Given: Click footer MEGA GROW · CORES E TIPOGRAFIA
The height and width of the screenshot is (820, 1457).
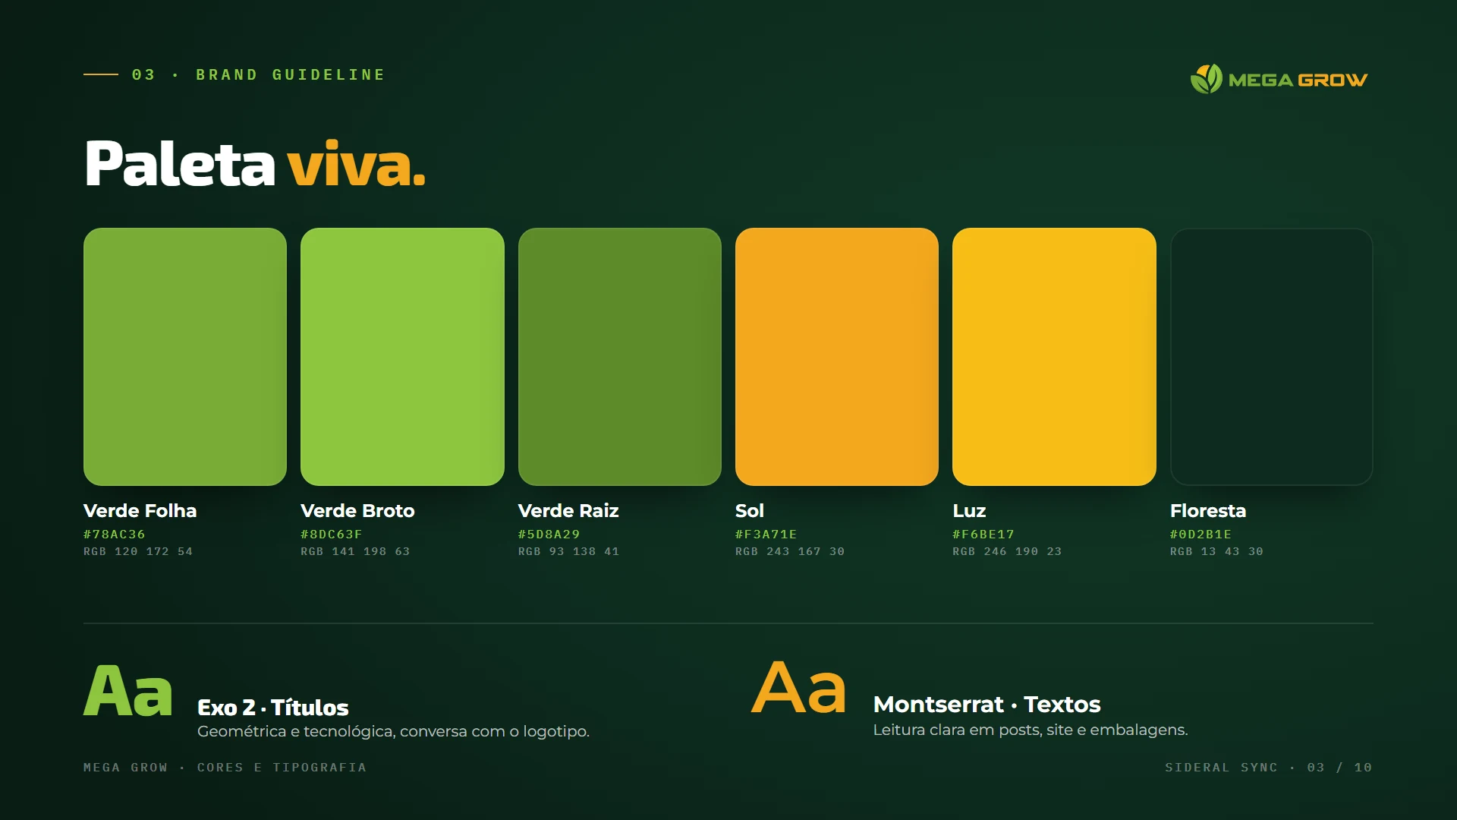Looking at the screenshot, I should click(x=225, y=768).
